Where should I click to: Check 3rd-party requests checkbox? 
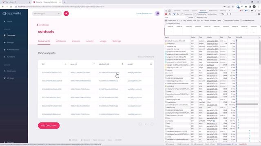point(166,24)
